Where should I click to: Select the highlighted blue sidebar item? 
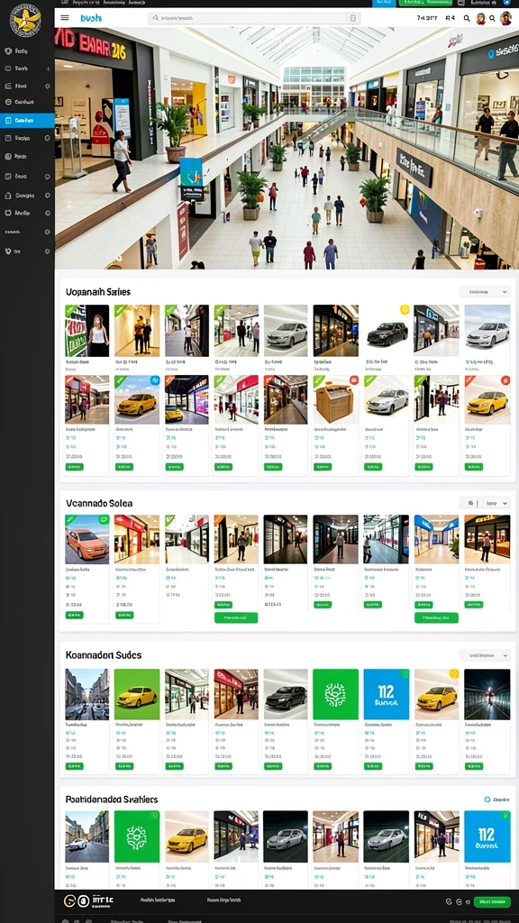[x=27, y=120]
